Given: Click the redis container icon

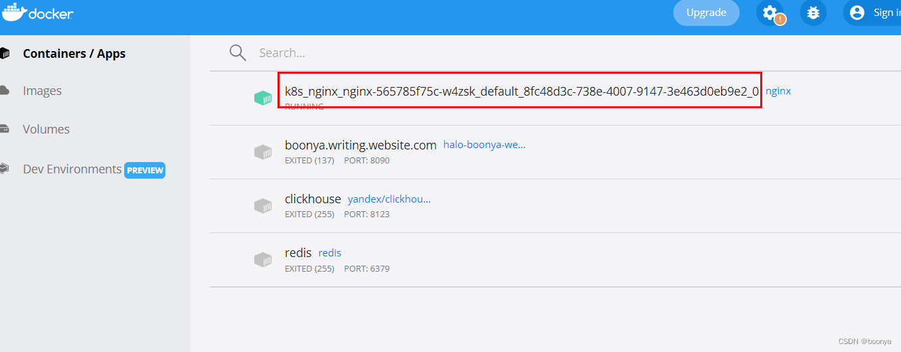Looking at the screenshot, I should point(263,260).
